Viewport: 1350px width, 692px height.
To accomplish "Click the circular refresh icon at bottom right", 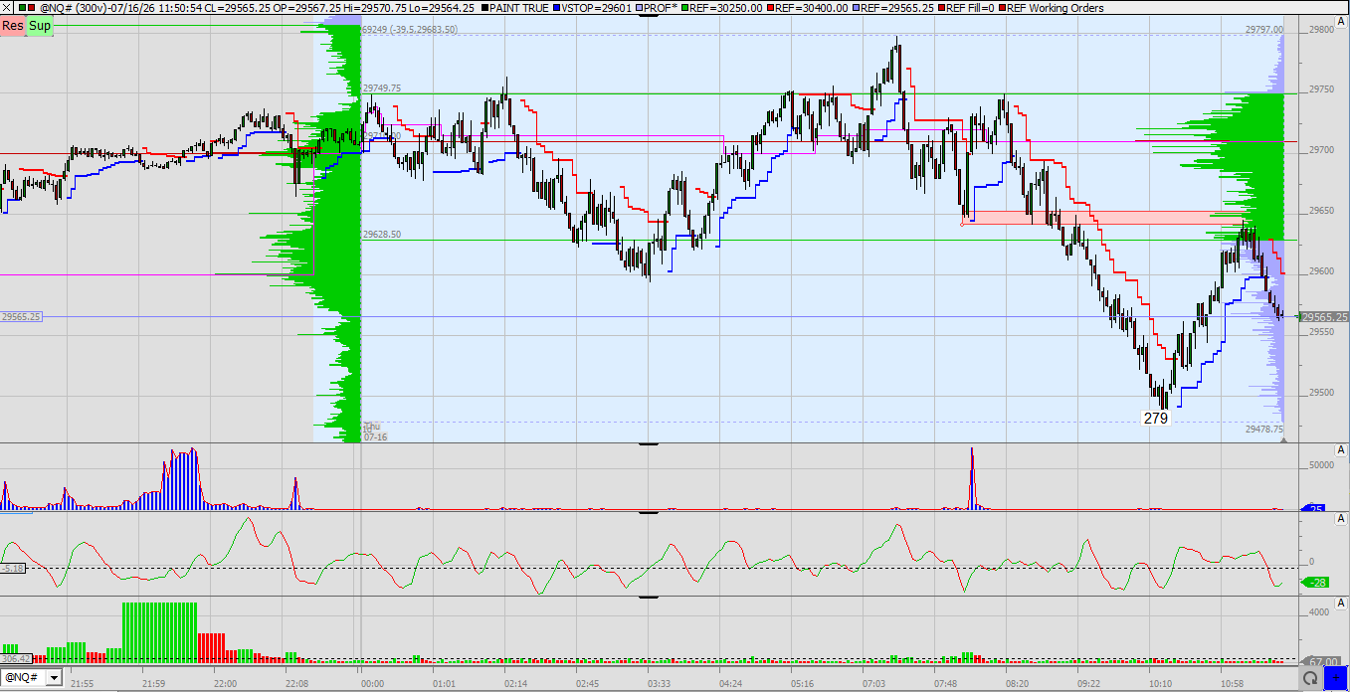I will tap(1308, 679).
